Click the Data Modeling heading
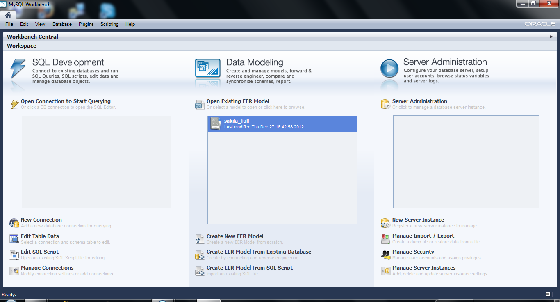This screenshot has height=302, width=560. coord(255,62)
